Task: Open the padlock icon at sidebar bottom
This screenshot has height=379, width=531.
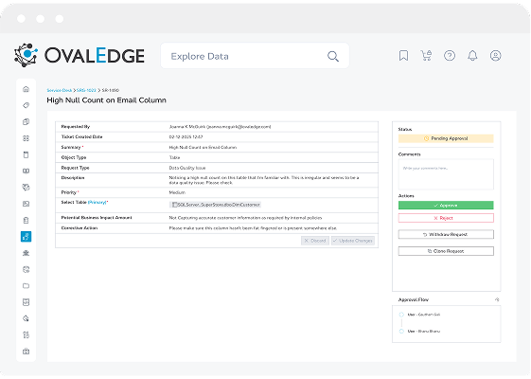Action: pyautogui.click(x=27, y=352)
